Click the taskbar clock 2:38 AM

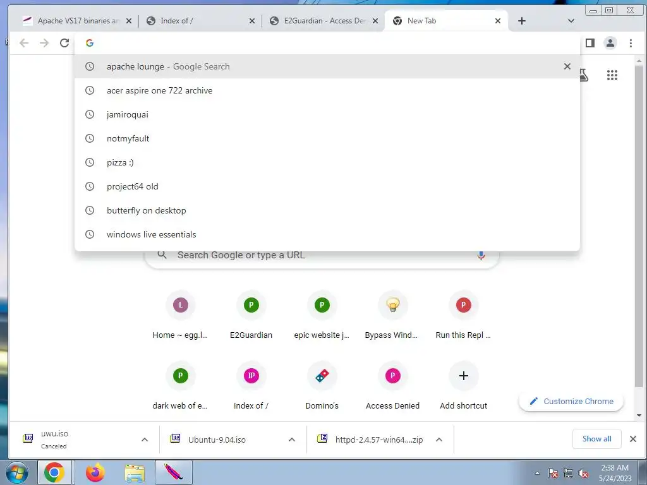[615, 472]
